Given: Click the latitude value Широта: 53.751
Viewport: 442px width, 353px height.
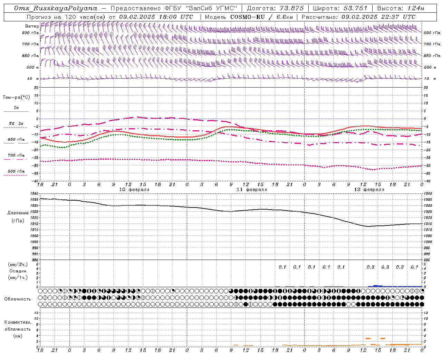Looking at the screenshot, I should tap(340, 8).
